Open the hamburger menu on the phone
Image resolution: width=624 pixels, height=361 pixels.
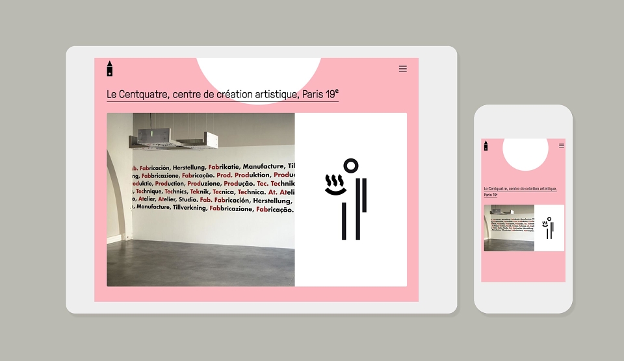562,146
